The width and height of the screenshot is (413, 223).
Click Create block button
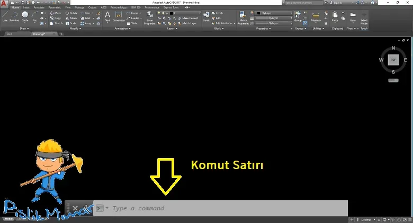coord(218,13)
